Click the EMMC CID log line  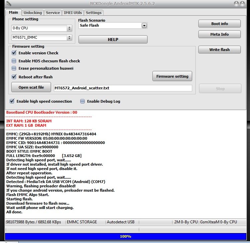pyautogui.click(x=56, y=143)
